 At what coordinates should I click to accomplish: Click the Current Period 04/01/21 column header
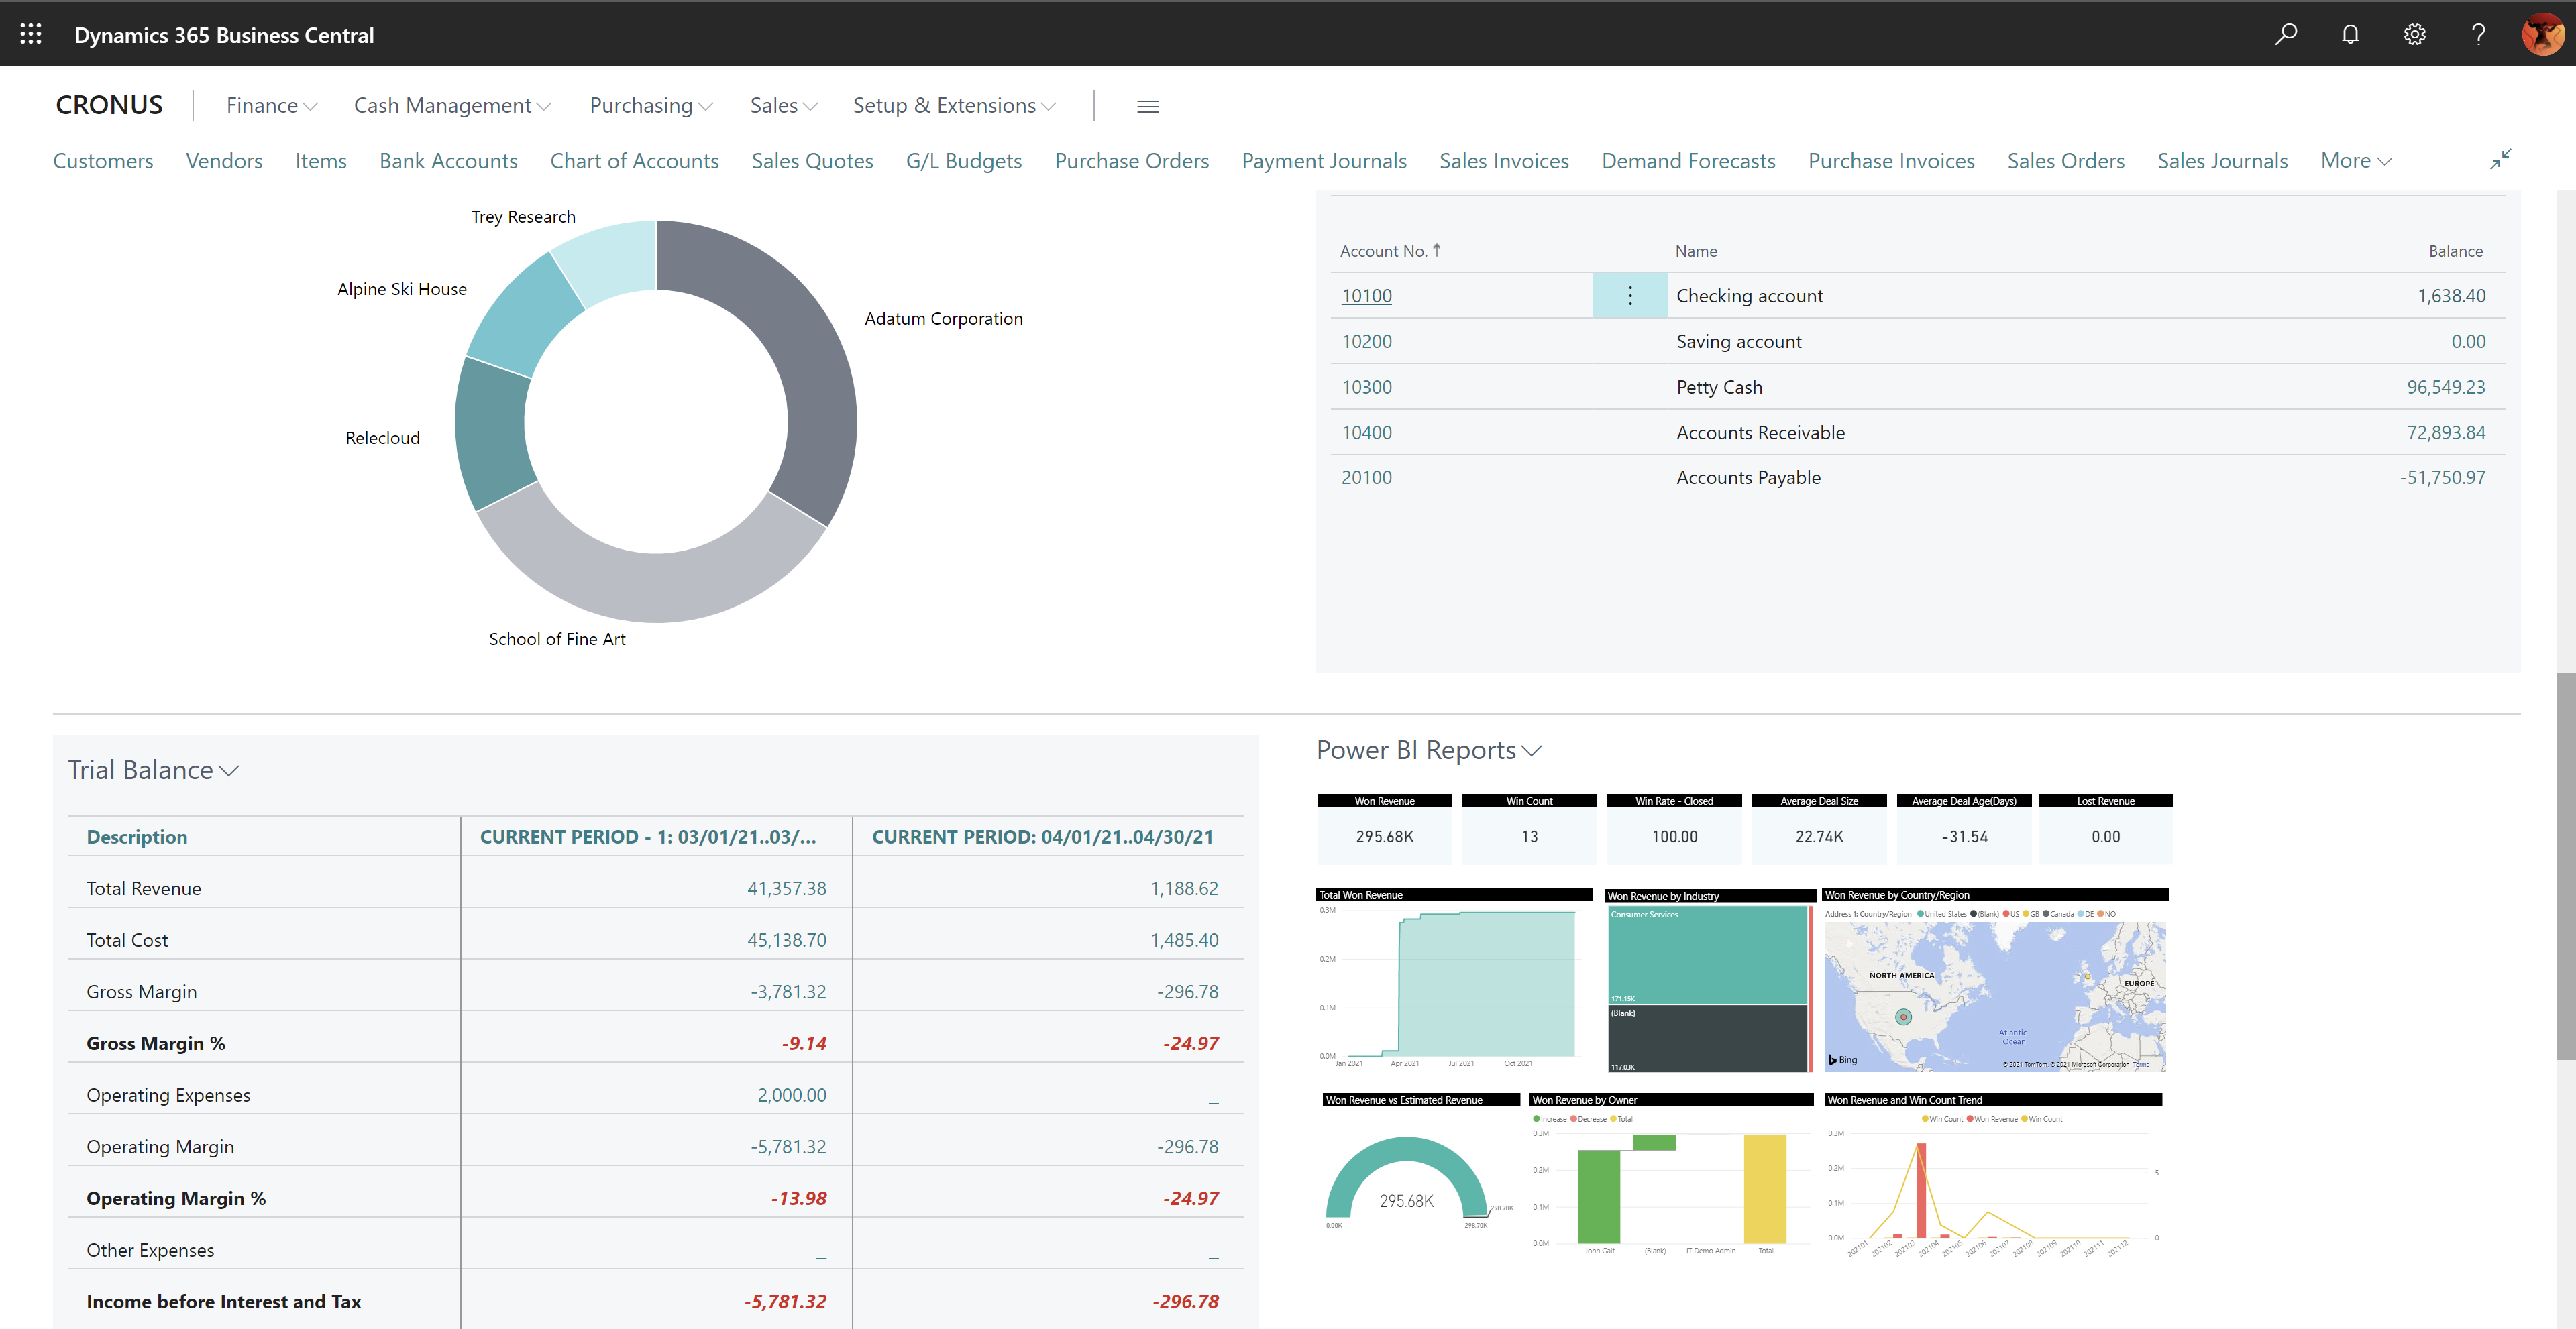(x=1042, y=836)
